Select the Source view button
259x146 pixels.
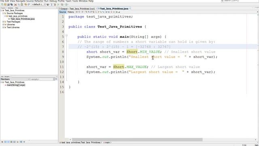click(62, 12)
